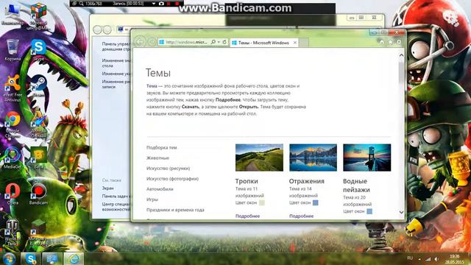Image resolution: width=471 pixels, height=265 pixels.
Task: Go forward in Internet Explorer
Action: [152, 42]
